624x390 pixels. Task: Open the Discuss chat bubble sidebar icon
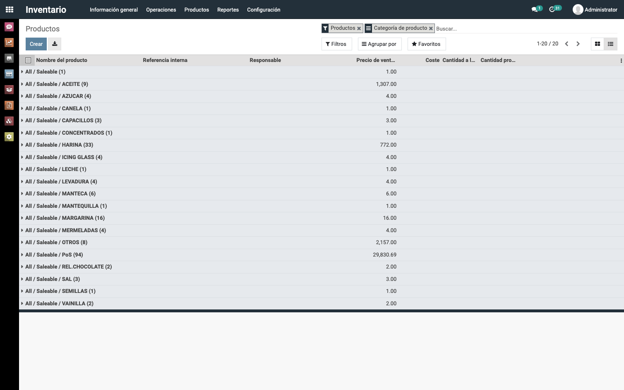click(x=9, y=27)
